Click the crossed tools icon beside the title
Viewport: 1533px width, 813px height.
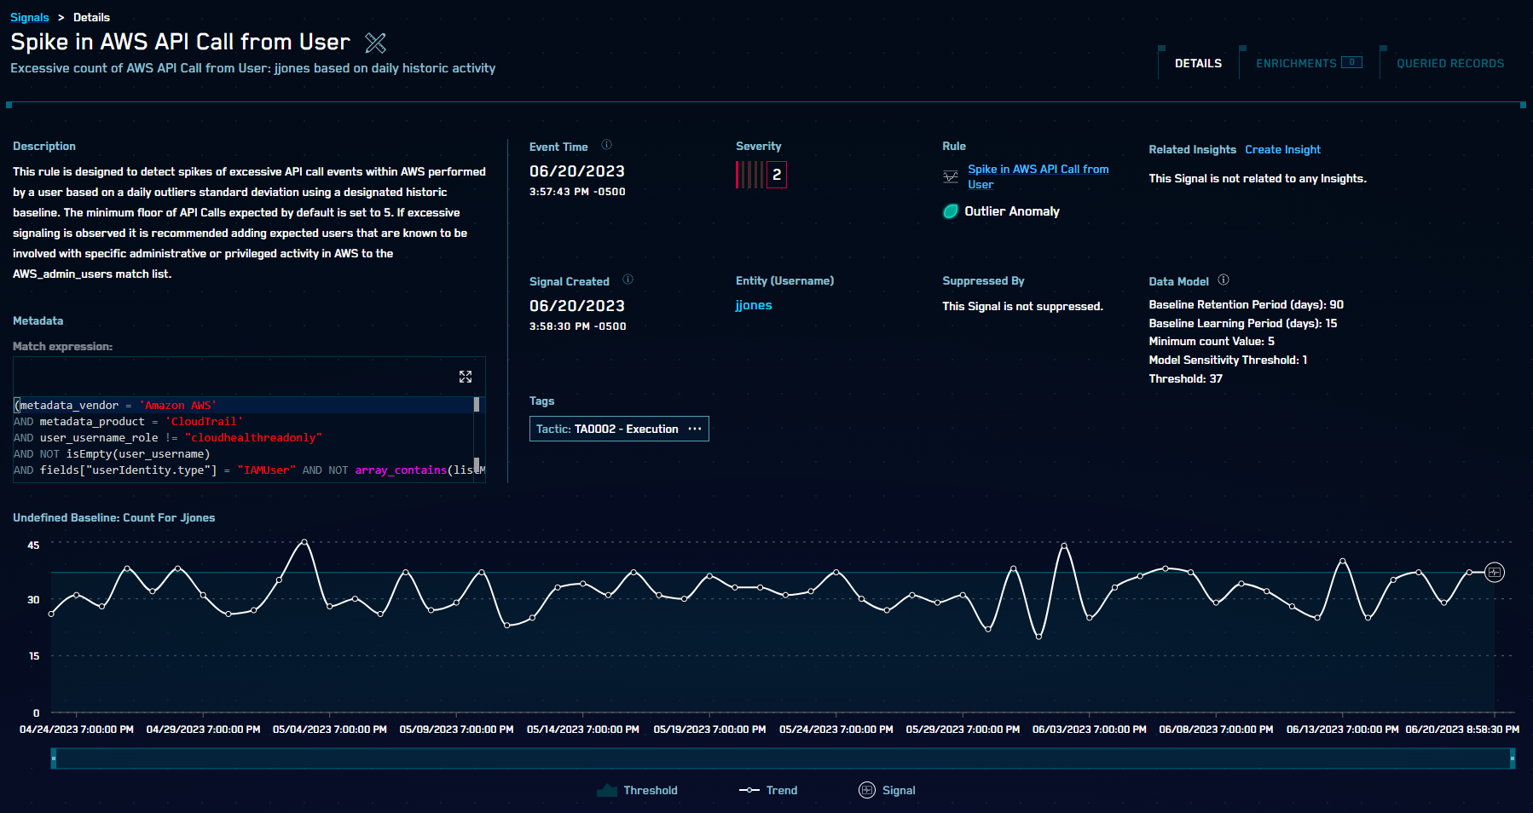(375, 43)
